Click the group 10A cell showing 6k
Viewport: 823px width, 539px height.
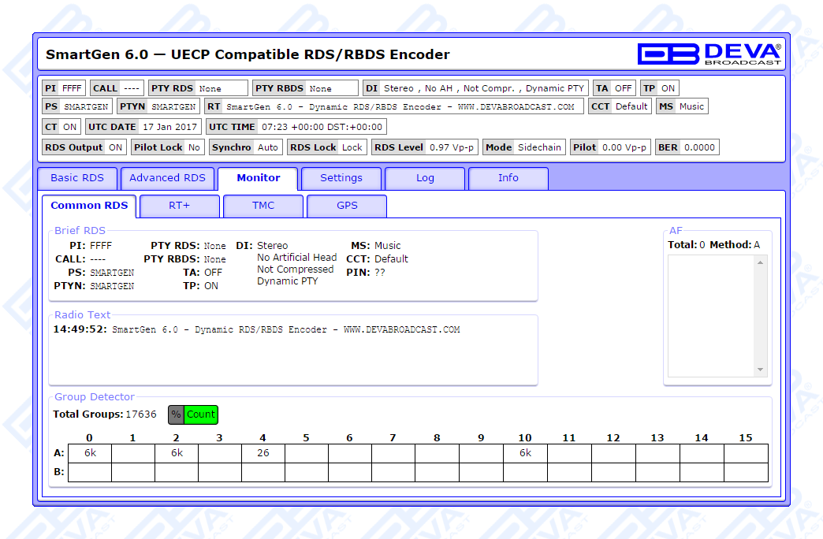[x=525, y=453]
